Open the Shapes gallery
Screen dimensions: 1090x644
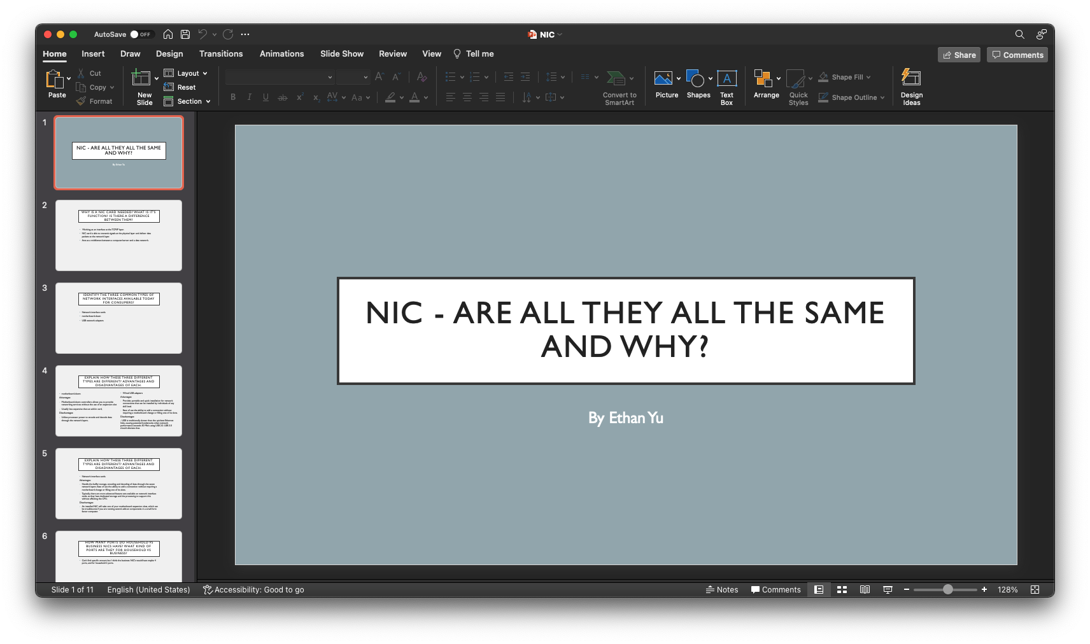(698, 84)
